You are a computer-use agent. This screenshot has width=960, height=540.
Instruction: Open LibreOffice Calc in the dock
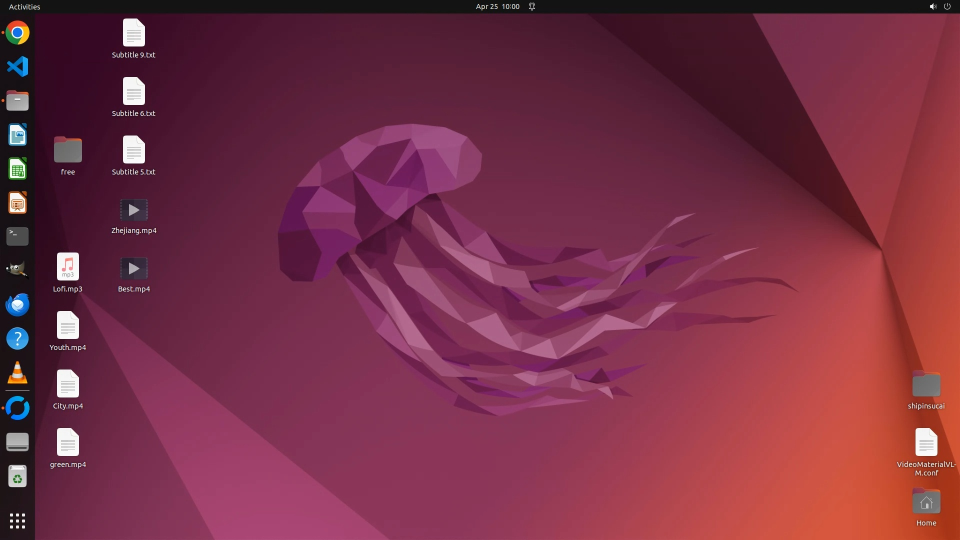[17, 169]
